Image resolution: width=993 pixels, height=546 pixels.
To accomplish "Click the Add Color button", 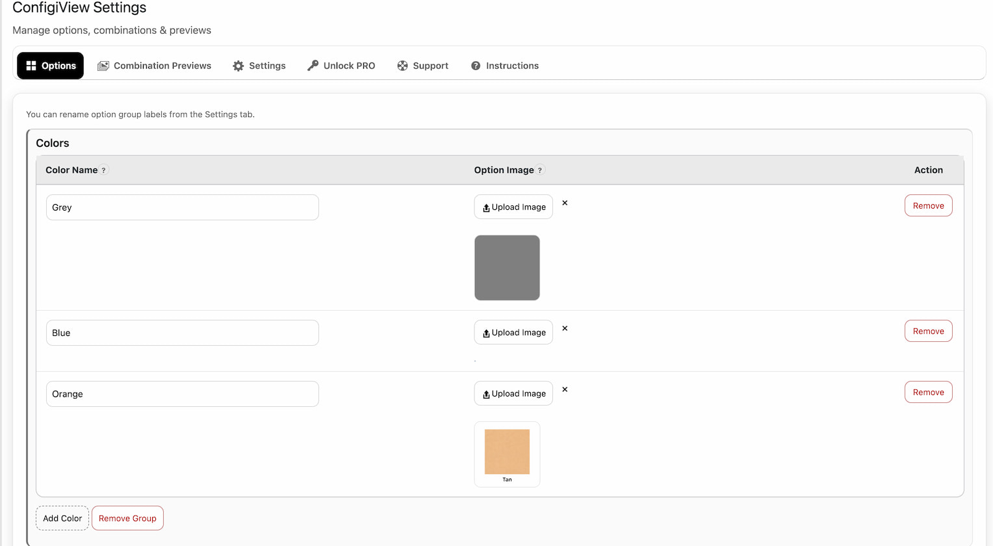I will (x=62, y=518).
